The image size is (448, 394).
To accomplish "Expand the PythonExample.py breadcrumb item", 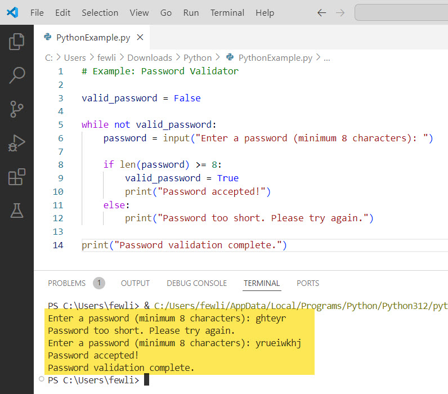I will pos(275,57).
